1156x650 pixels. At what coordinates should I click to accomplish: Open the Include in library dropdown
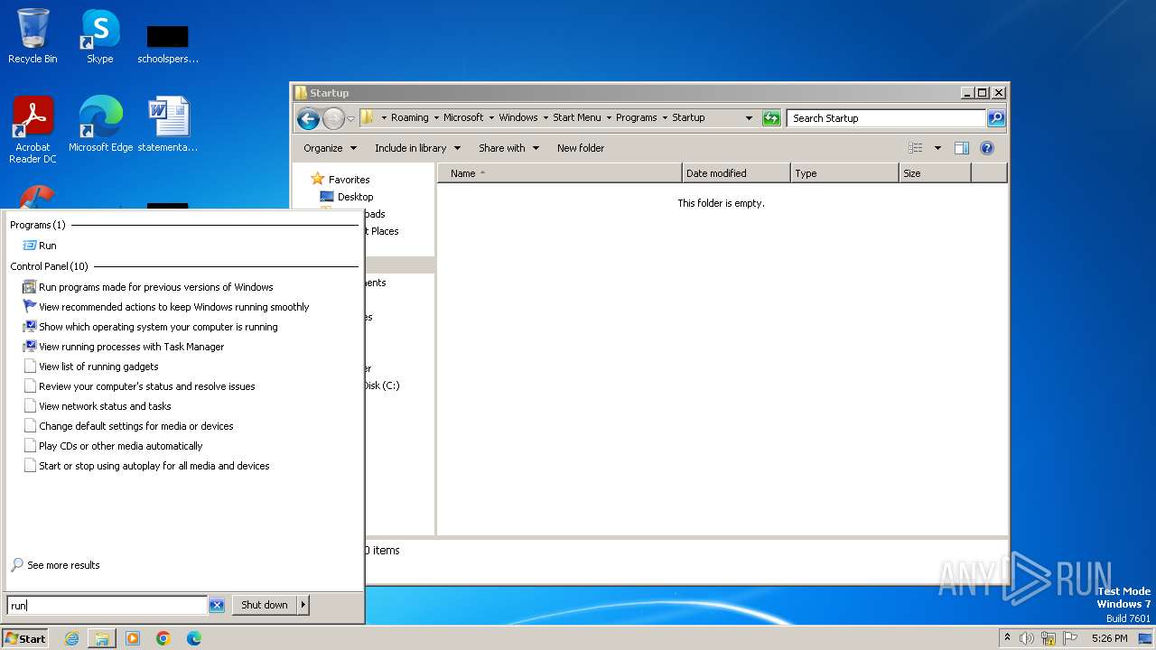417,148
